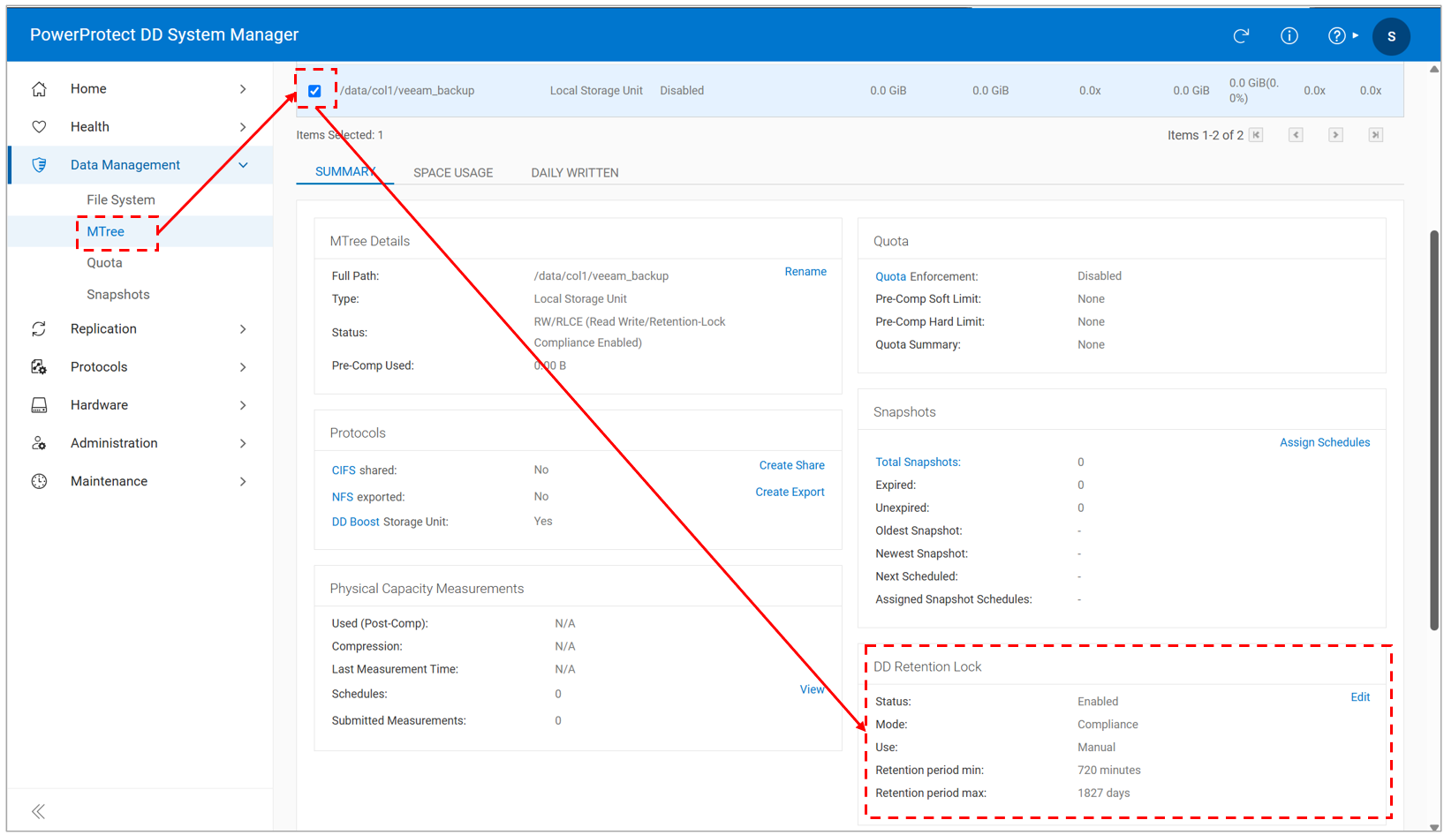Click '1827 days' retention max value
Image resolution: width=1444 pixels, height=835 pixels.
click(x=1104, y=794)
